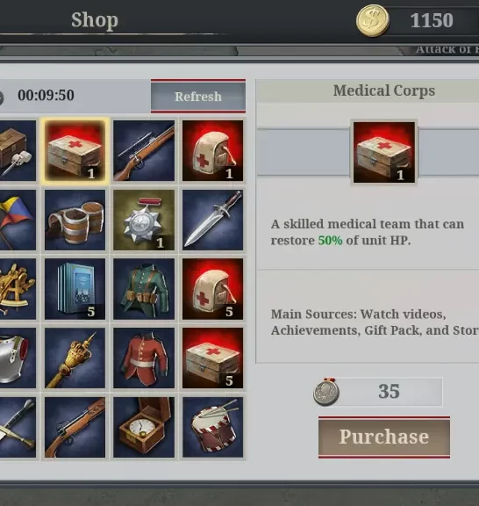The image size is (479, 506).
Task: Tap the gold coin balance icon
Action: tap(373, 21)
